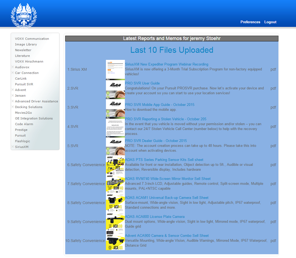Select Flashlogic in the sidebar

tap(22, 141)
